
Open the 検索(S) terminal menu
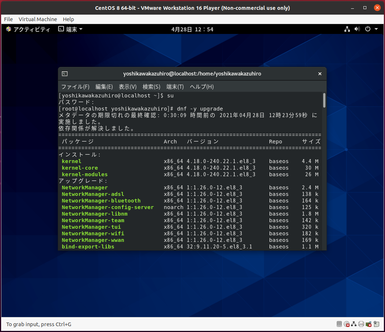coord(151,87)
